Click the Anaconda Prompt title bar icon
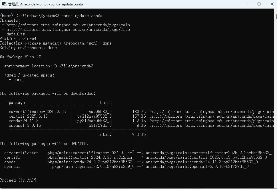The height and width of the screenshot is (189, 277). tap(4, 4)
